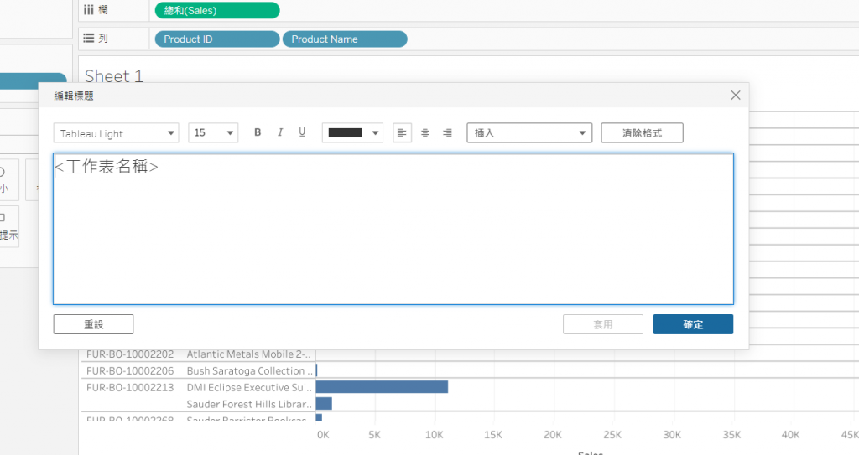Open the 插入 insert dropdown
This screenshot has height=455, width=859.
529,133
